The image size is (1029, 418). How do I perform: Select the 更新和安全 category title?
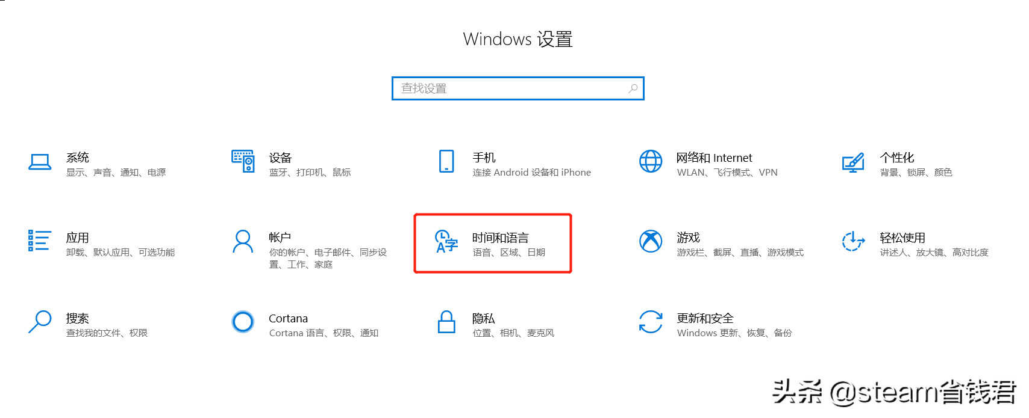(705, 318)
